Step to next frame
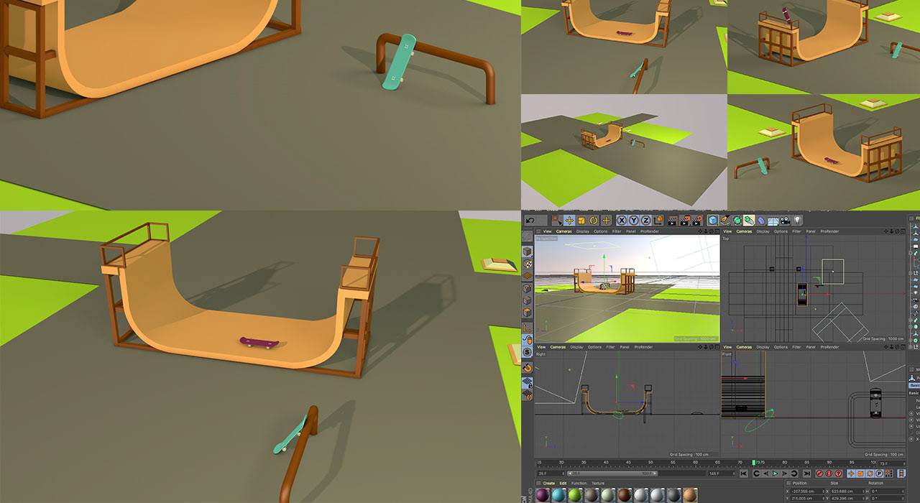 point(784,474)
